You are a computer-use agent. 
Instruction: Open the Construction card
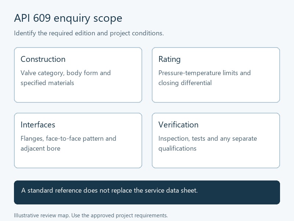click(78, 75)
